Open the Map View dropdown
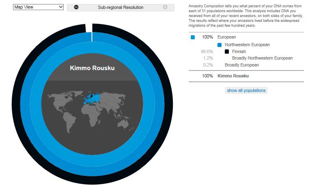310x188 pixels. 39,7
